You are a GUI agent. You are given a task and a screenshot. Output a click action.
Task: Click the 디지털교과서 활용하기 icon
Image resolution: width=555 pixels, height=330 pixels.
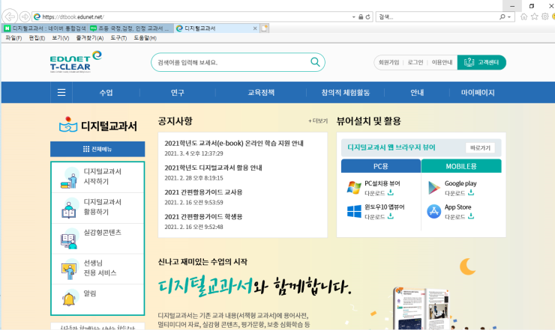69,208
